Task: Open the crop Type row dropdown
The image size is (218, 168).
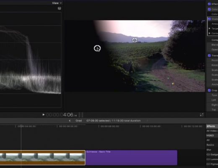Action: (x=213, y=95)
